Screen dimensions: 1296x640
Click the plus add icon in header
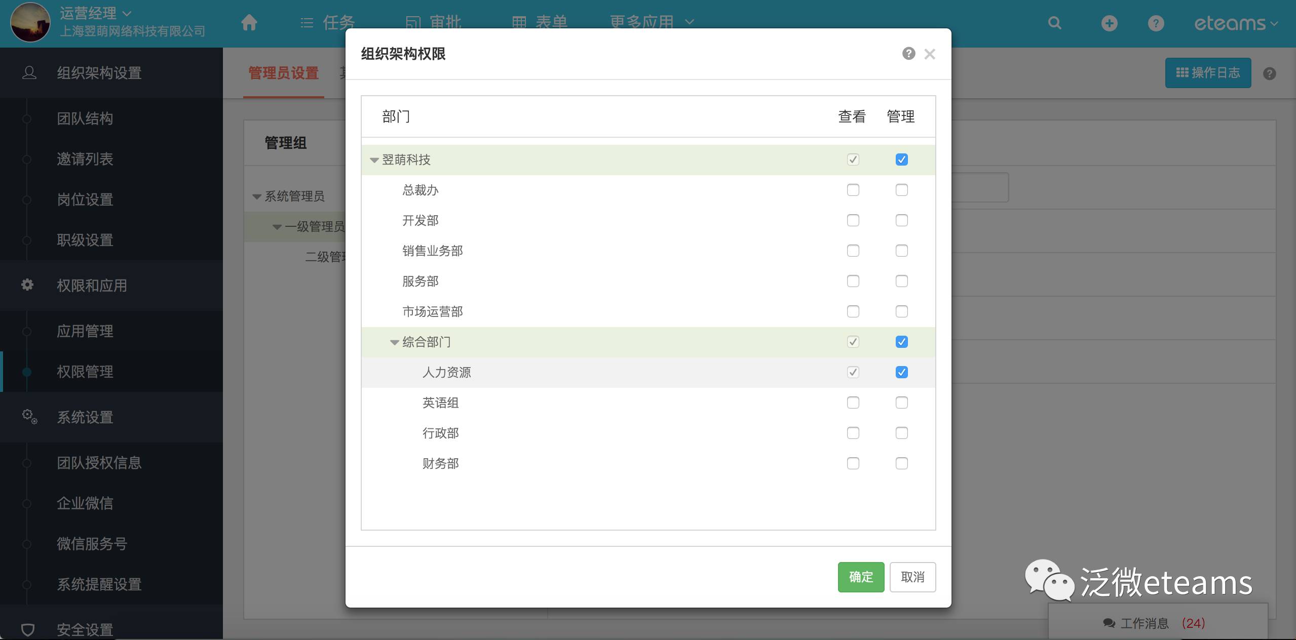coord(1109,23)
